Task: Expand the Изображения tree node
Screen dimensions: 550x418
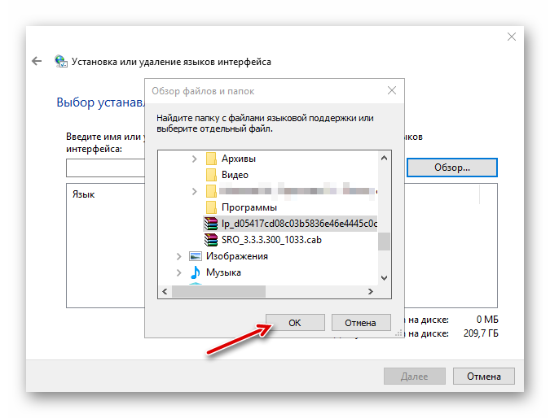Action: click(x=179, y=257)
